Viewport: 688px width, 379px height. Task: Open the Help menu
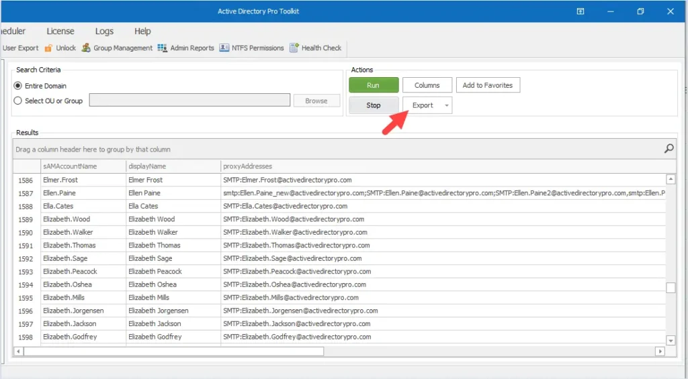142,31
